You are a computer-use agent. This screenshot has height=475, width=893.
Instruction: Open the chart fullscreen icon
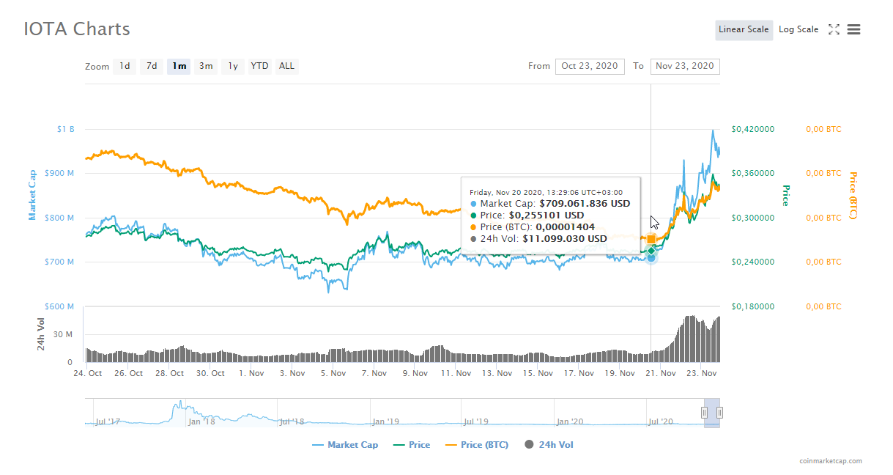pos(834,29)
